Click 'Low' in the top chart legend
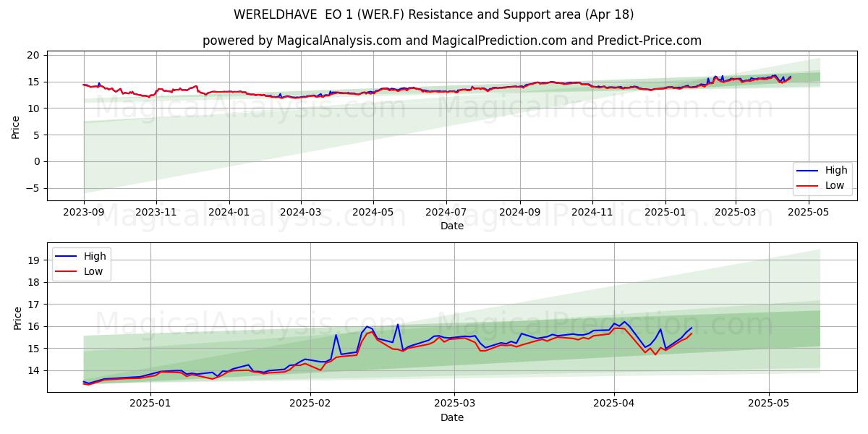 [x=835, y=186]
